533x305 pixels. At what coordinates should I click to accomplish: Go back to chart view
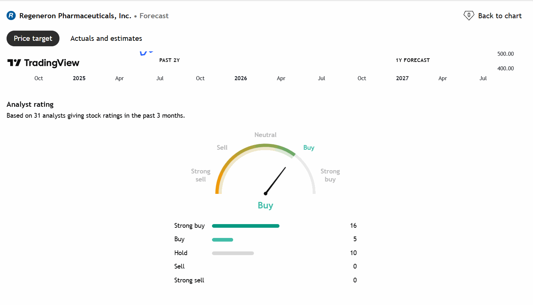pyautogui.click(x=493, y=16)
